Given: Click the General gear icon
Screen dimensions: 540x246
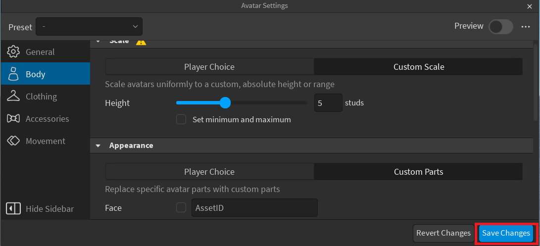Looking at the screenshot, I should click(x=13, y=52).
